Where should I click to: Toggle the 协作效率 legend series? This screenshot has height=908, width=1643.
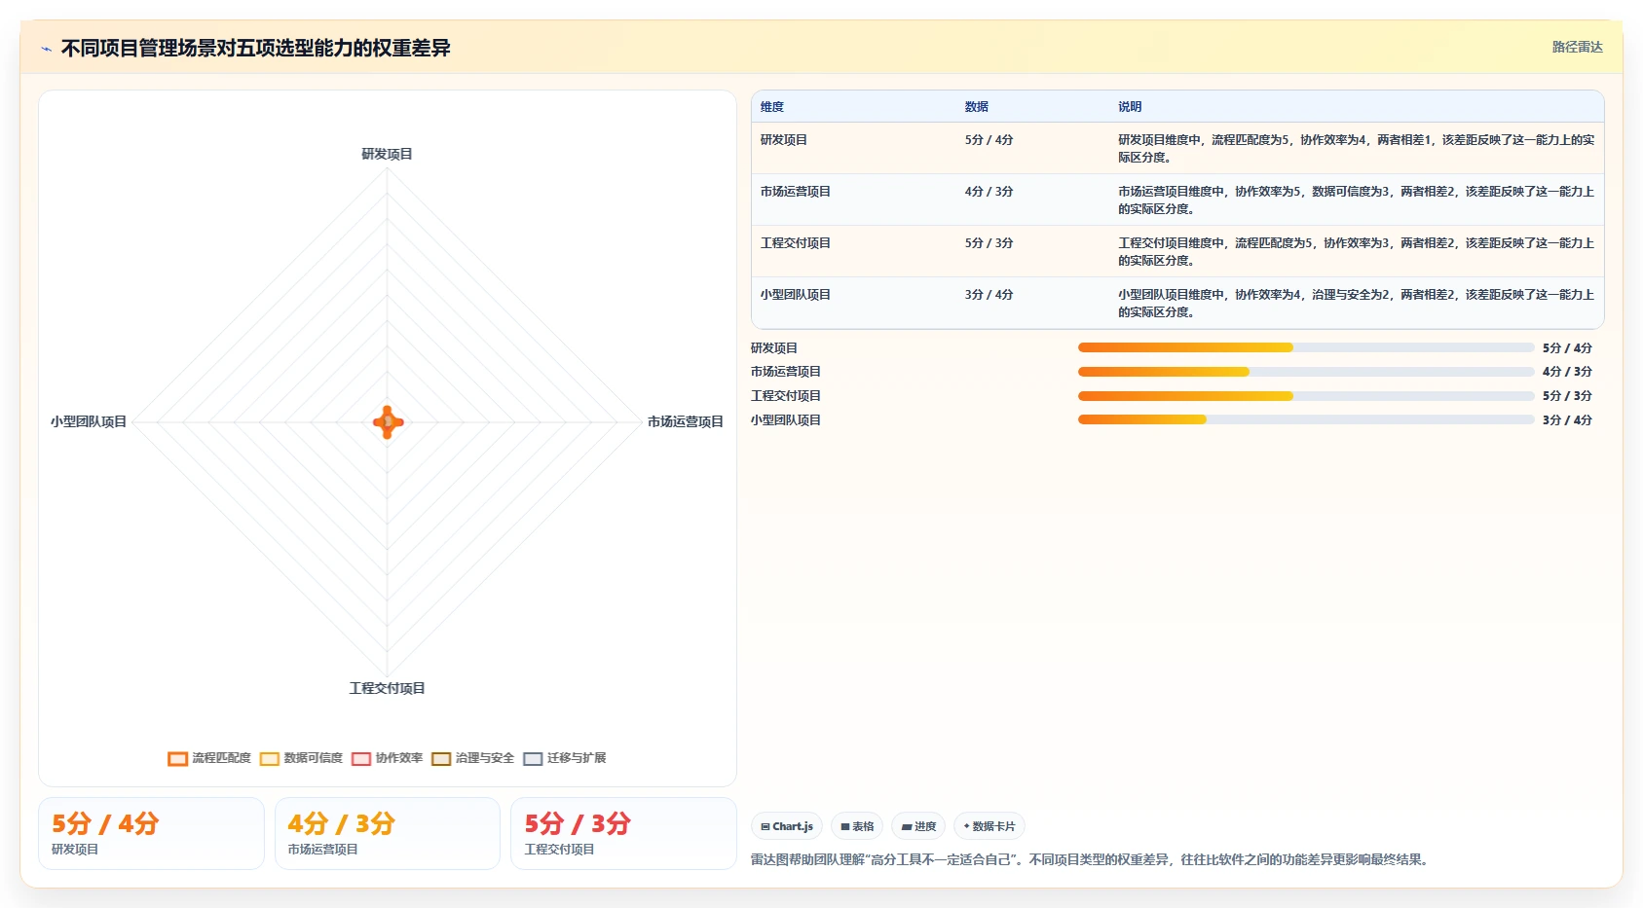pyautogui.click(x=387, y=758)
